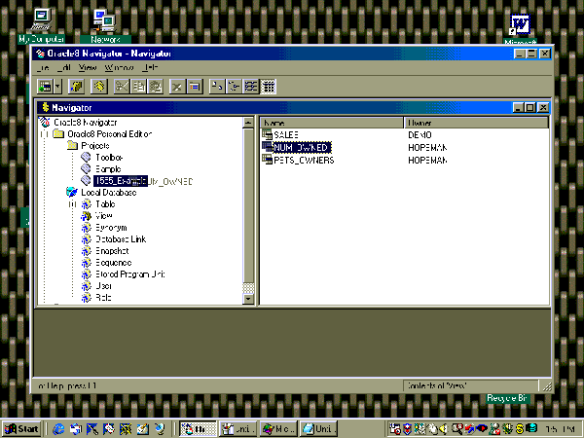
Task: Click the New object toolbar button
Action: pos(45,87)
